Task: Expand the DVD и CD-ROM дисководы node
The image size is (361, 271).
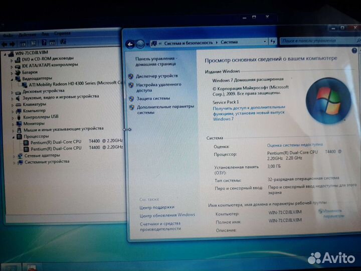Action: [12, 61]
